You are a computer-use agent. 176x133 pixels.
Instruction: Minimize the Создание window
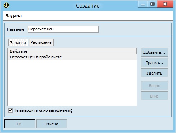pos(143,4)
